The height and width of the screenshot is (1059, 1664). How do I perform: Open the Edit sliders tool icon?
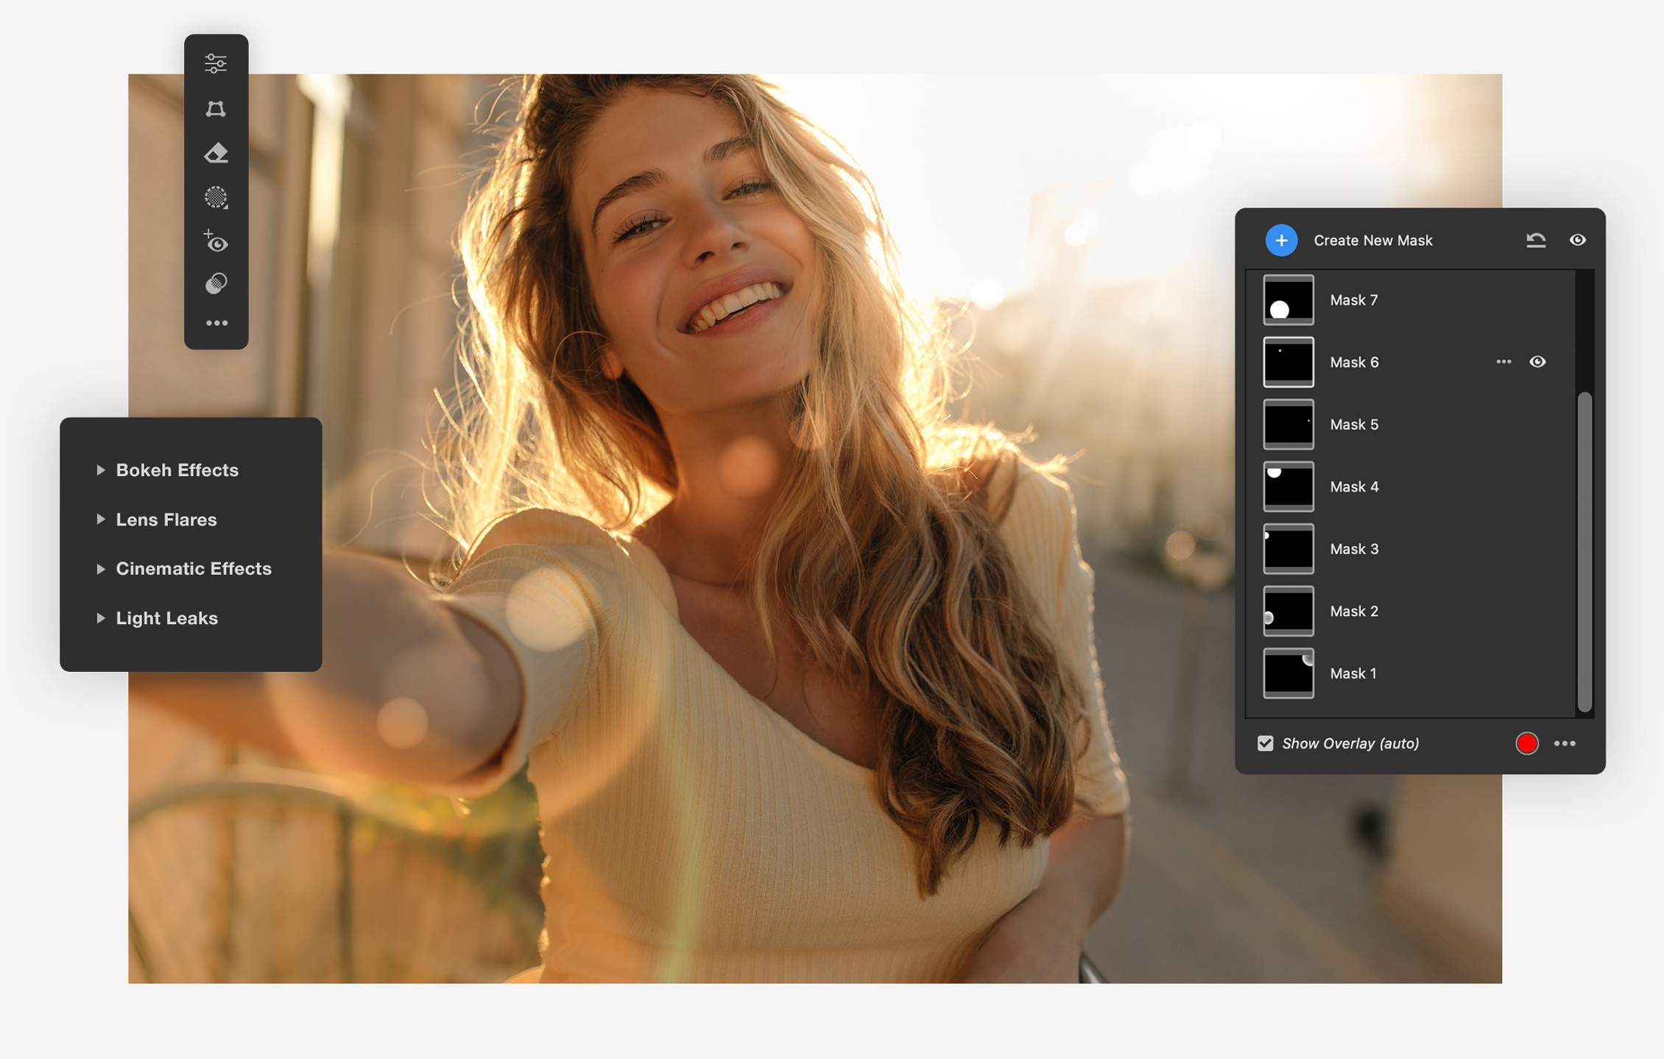(216, 63)
